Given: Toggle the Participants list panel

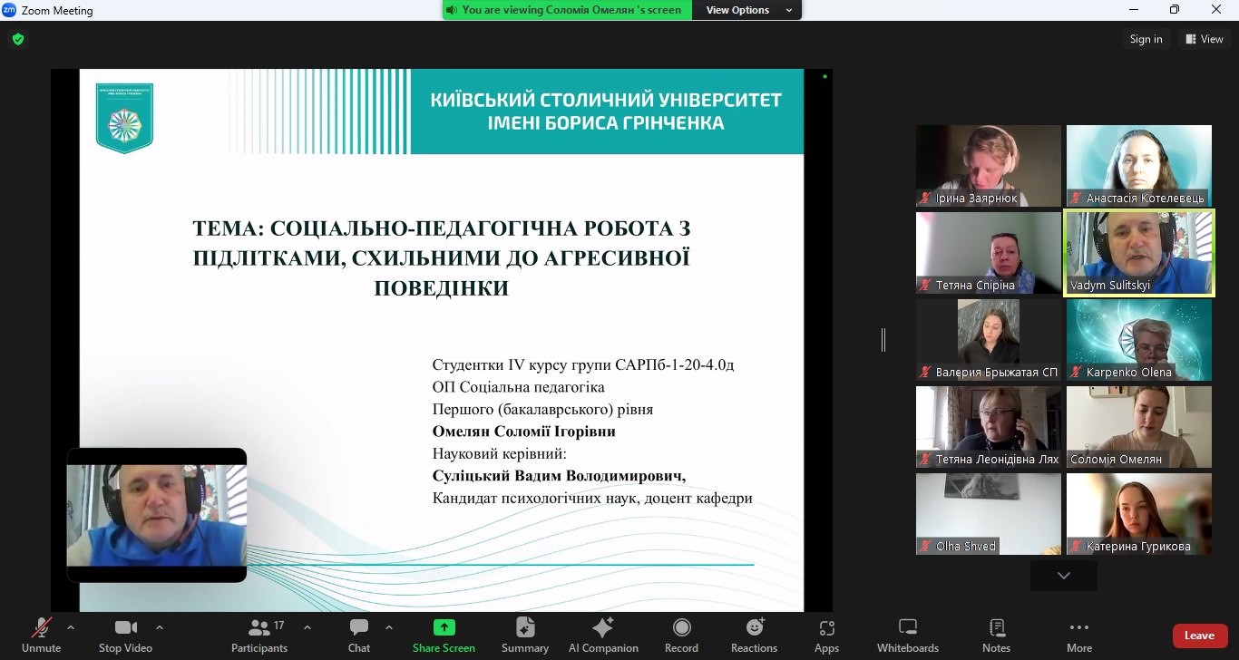Looking at the screenshot, I should coord(259,635).
